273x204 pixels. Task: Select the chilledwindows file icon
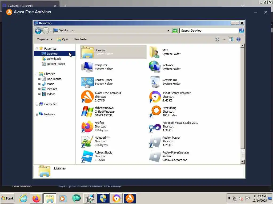point(87,112)
